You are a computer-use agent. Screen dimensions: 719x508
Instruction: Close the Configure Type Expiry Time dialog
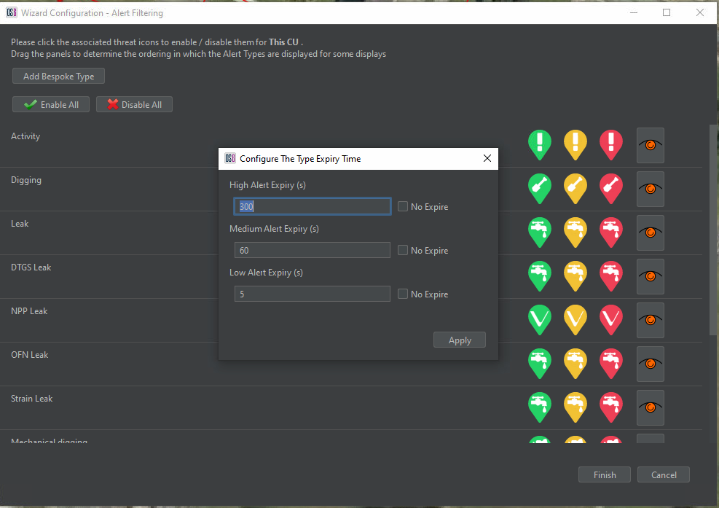[487, 158]
